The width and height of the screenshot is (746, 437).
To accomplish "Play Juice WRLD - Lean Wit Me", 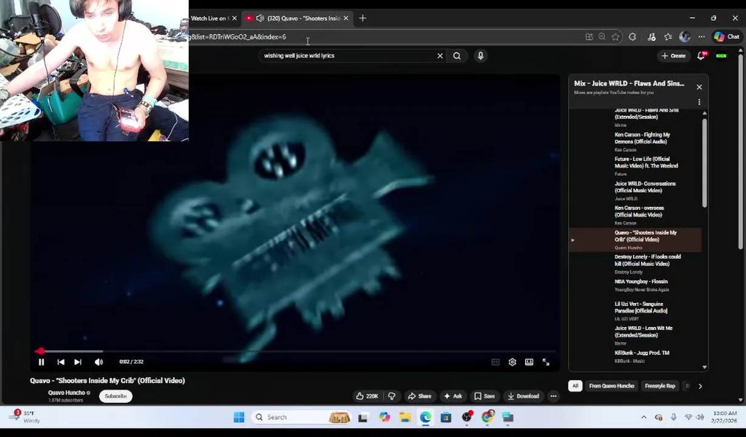I will (x=636, y=335).
